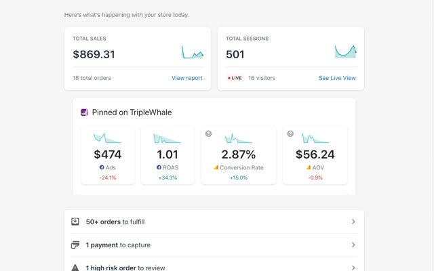Screen dimensions: 434x271
Task: Open the high risk order chevron arrow
Action: point(353,268)
